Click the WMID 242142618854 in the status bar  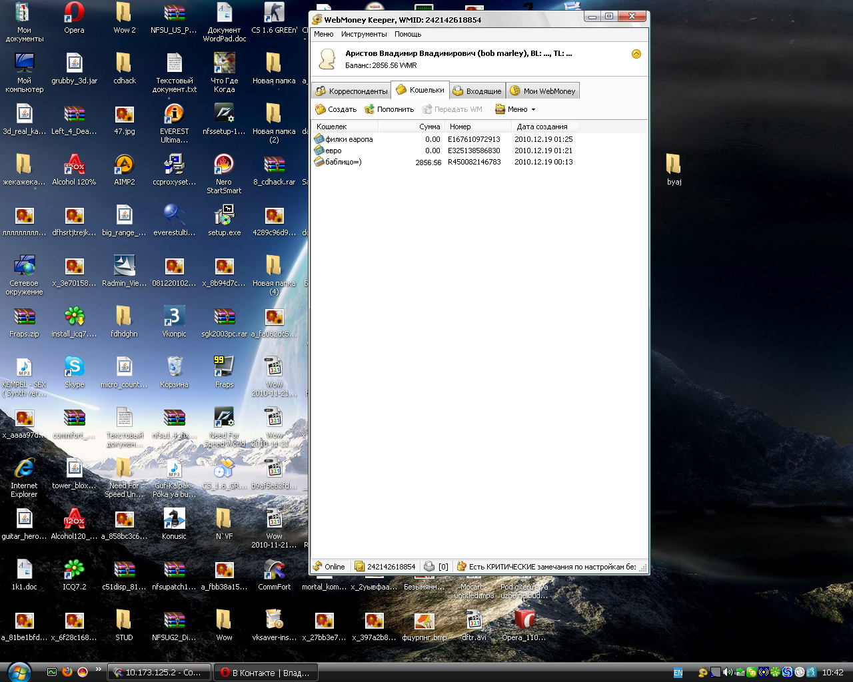pos(385,567)
